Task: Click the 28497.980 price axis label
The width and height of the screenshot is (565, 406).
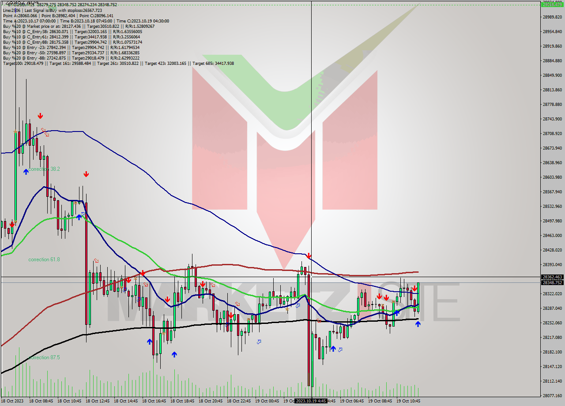Action: pos(552,221)
